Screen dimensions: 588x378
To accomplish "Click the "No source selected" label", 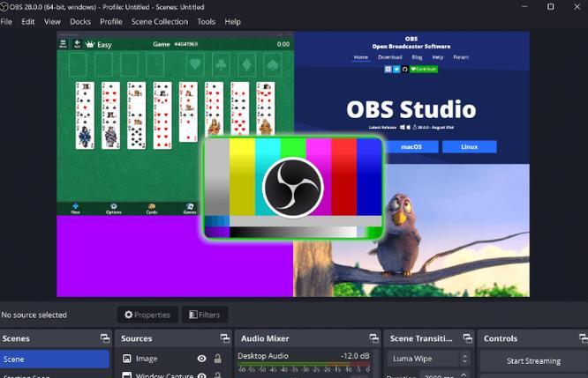I will [x=34, y=315].
